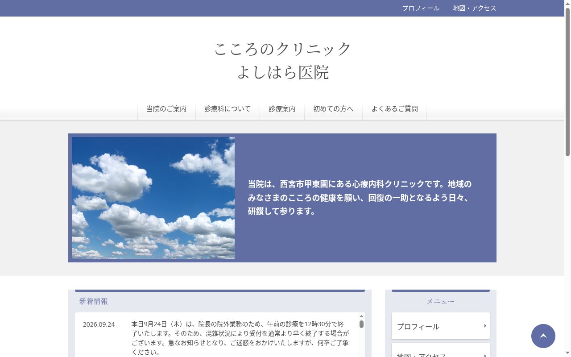Click the こころのクリニック よしはら医院 site title
Screen dimensions: 571x357
point(282,60)
